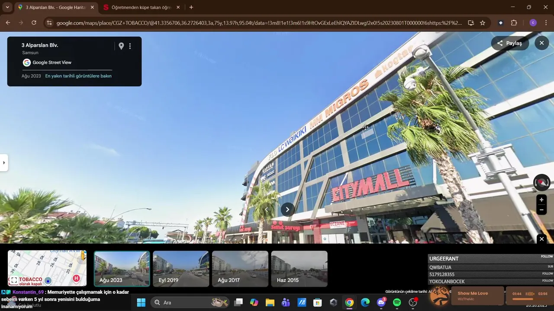Screen dimensions: 554x311
Task: Open the Windows Start menu
Action: tap(141, 303)
